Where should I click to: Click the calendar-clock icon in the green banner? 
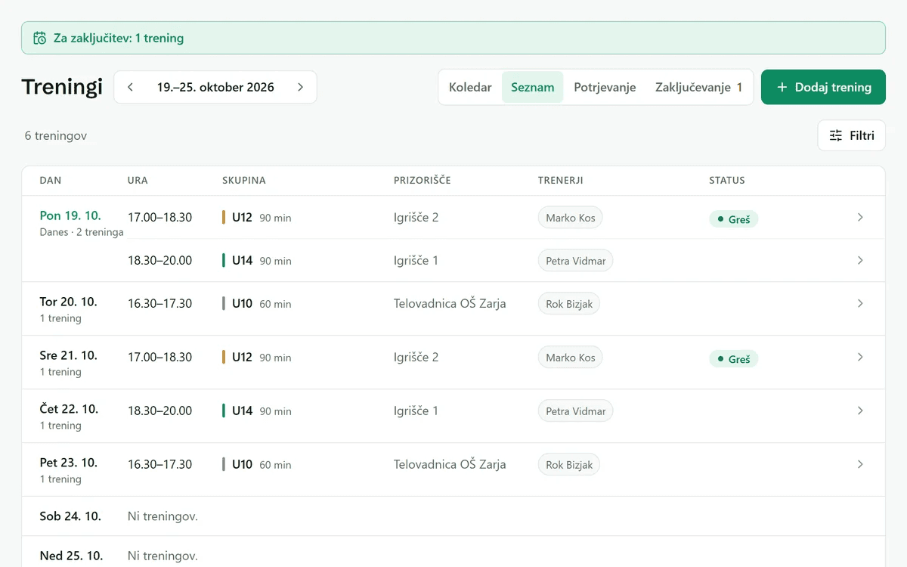40,38
